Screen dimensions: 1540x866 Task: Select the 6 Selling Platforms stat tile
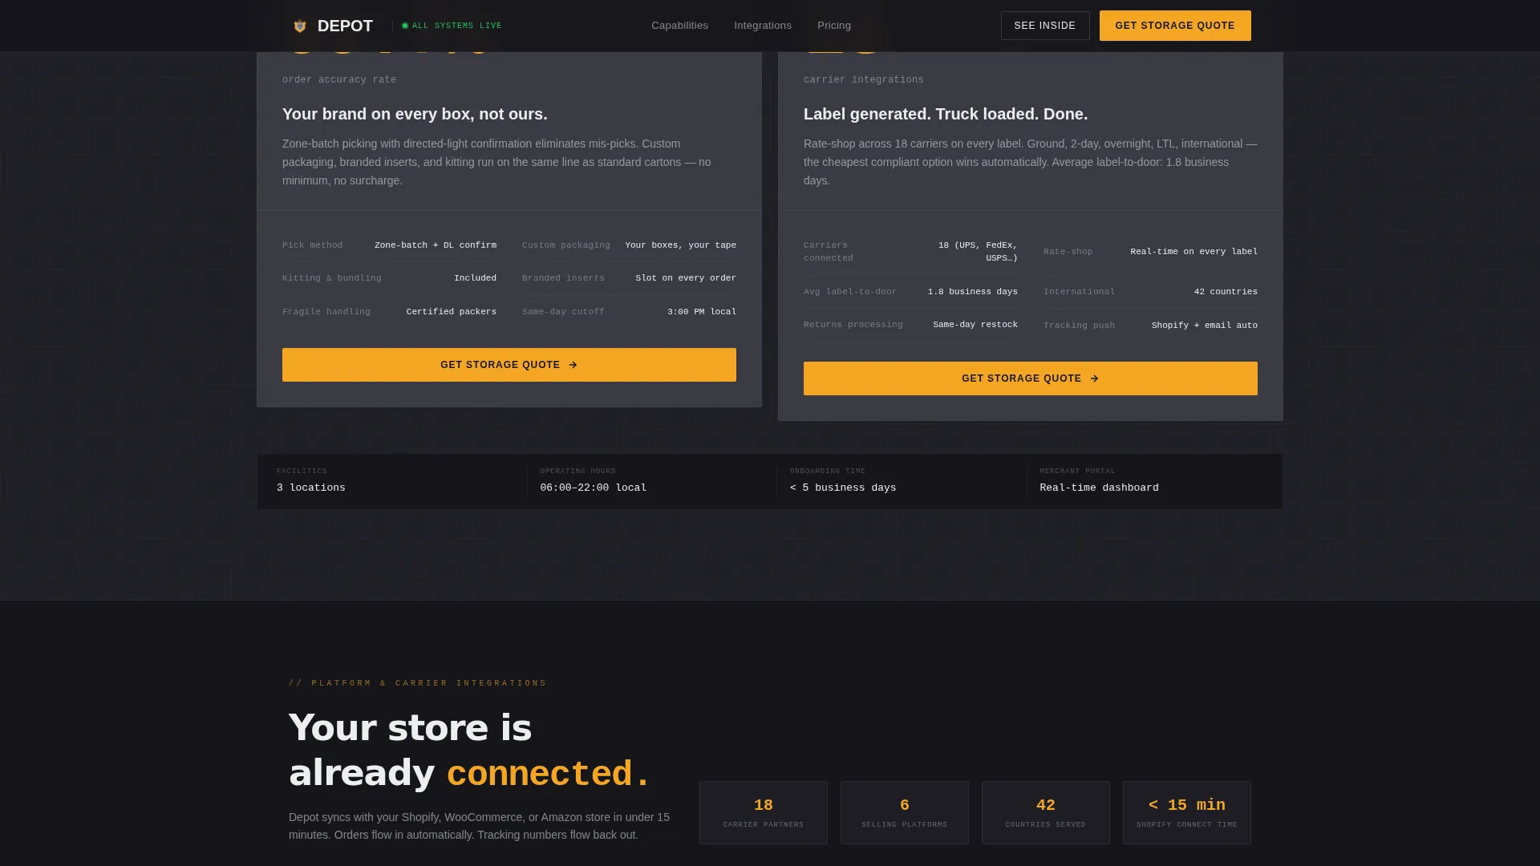tap(905, 812)
